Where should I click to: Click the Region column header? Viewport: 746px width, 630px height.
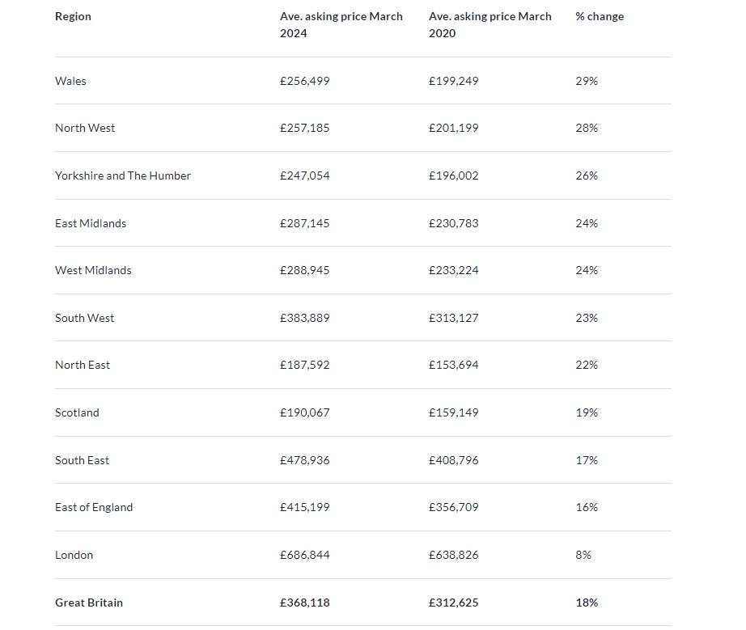pos(73,16)
